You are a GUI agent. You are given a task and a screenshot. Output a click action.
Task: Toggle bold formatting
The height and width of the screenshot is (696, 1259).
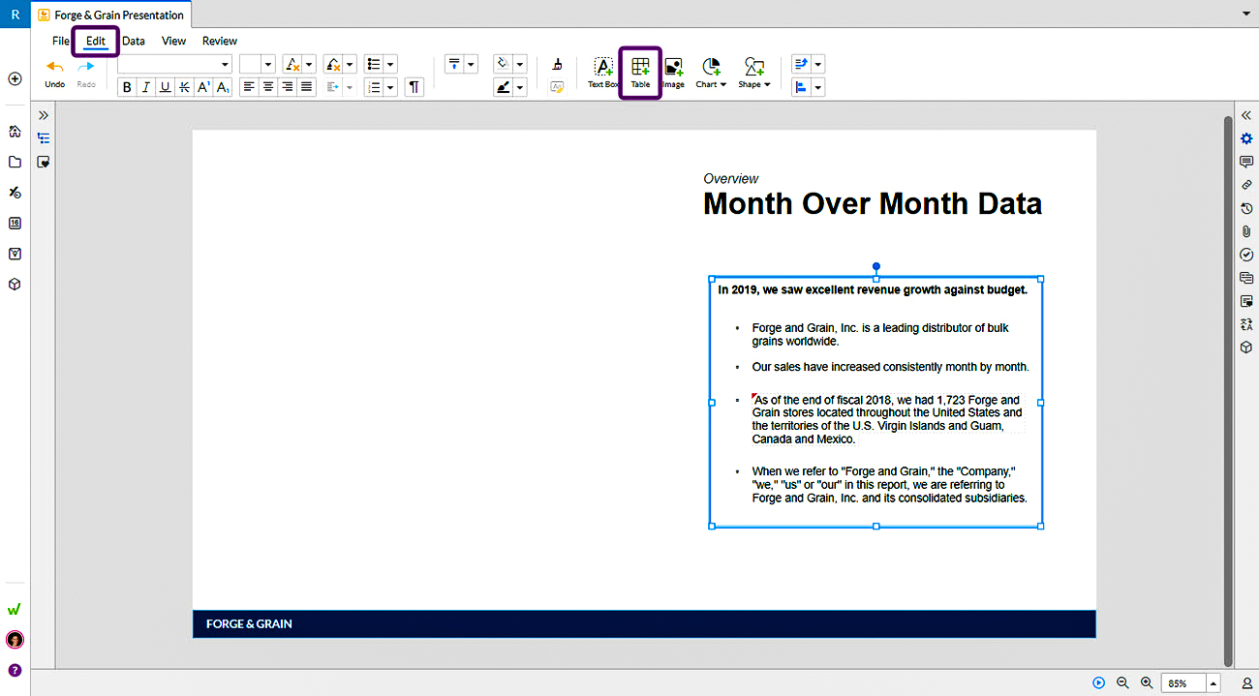point(127,86)
